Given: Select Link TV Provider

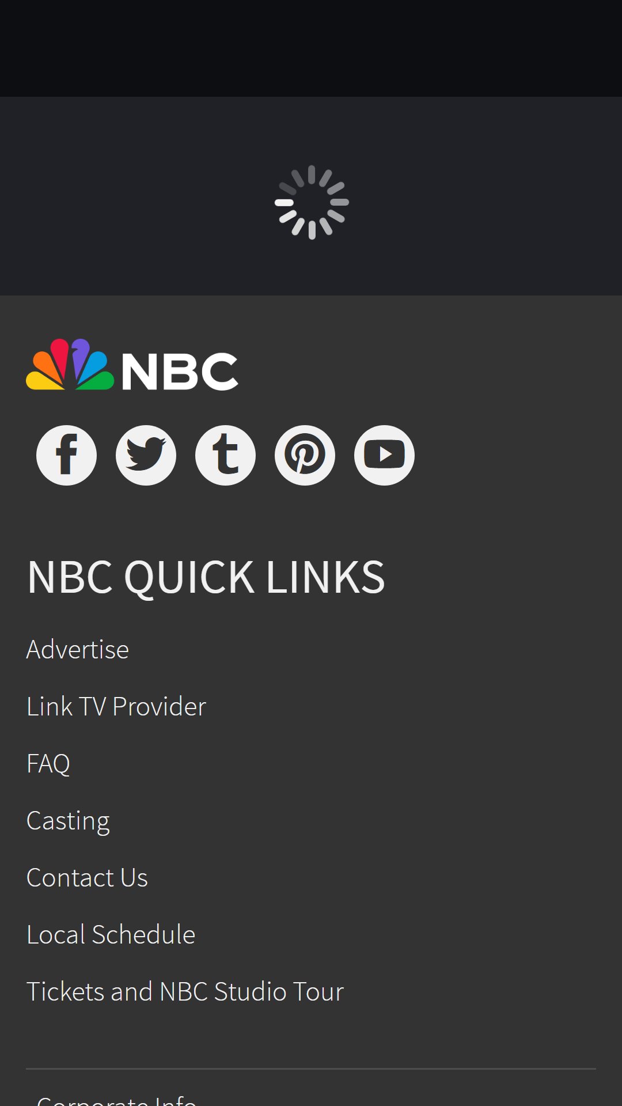Looking at the screenshot, I should pos(116,707).
